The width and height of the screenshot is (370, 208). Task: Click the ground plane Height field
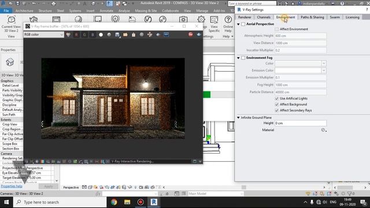click(301, 123)
